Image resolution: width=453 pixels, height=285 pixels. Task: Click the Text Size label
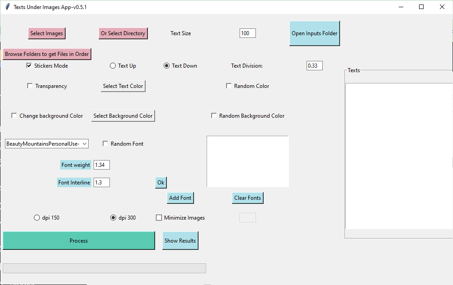point(180,33)
